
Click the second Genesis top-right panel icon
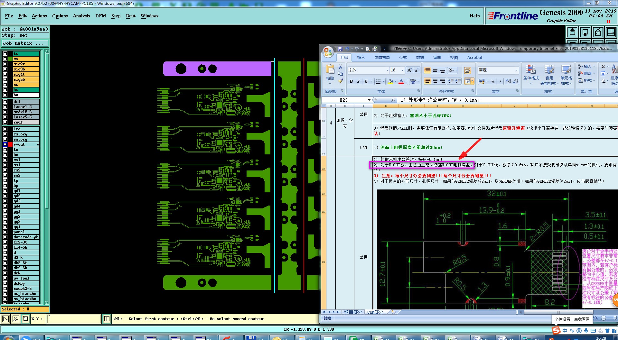585,32
